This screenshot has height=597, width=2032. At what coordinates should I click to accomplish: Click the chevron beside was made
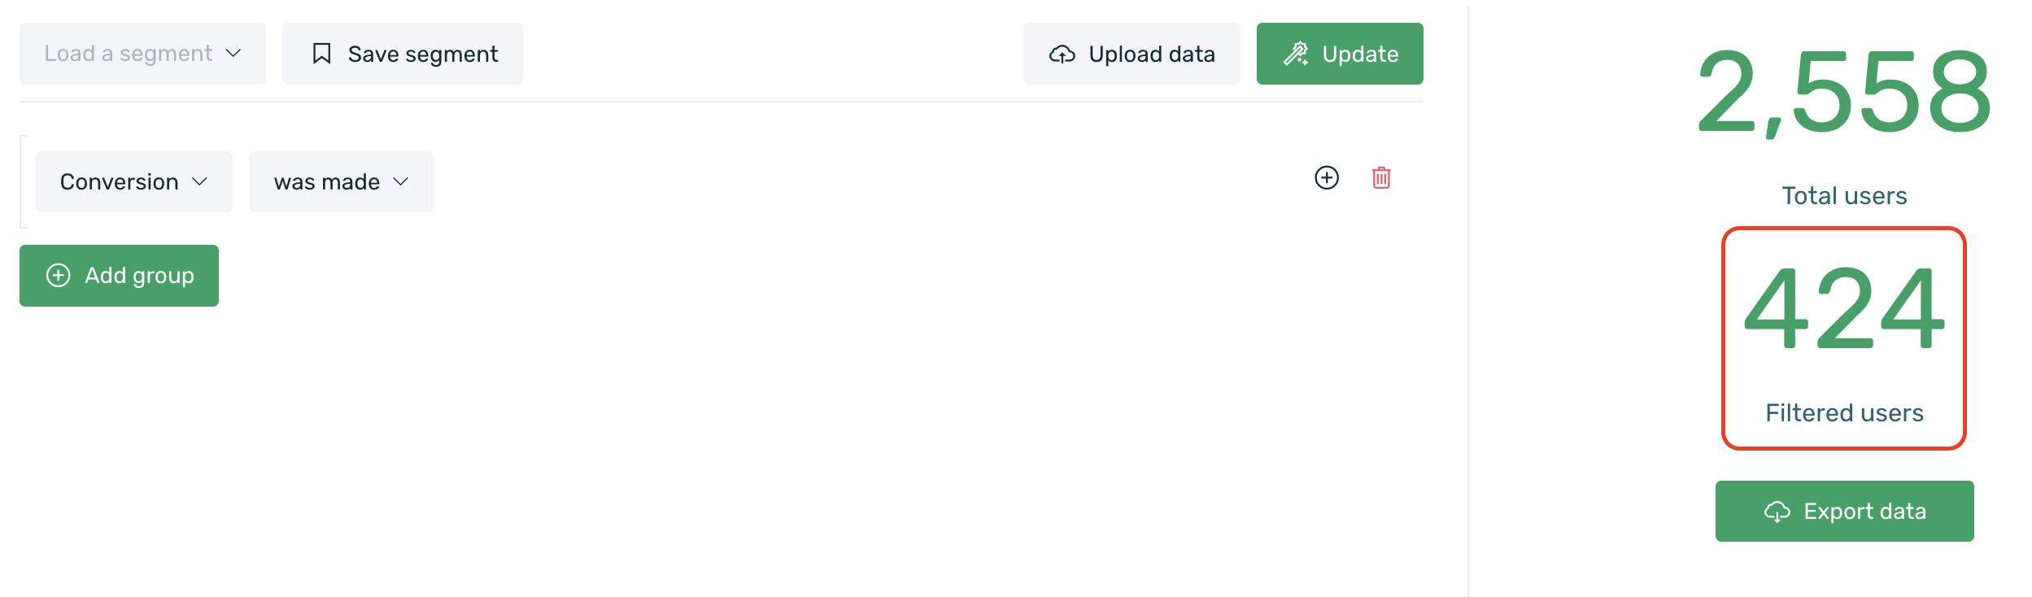point(401,181)
